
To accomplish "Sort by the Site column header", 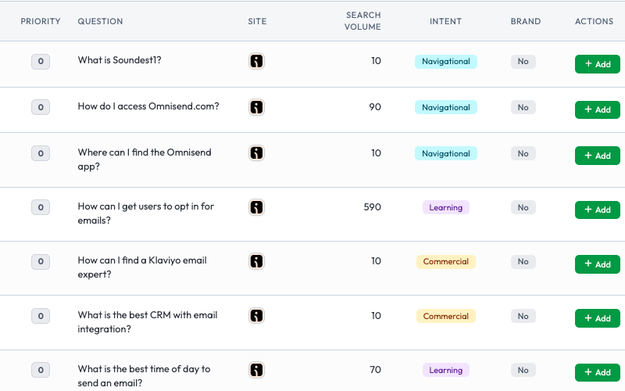I will (x=257, y=21).
